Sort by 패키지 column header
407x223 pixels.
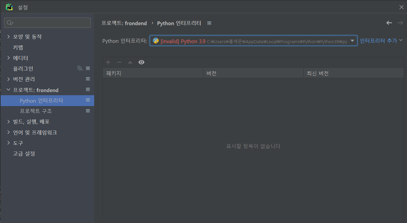coord(153,73)
